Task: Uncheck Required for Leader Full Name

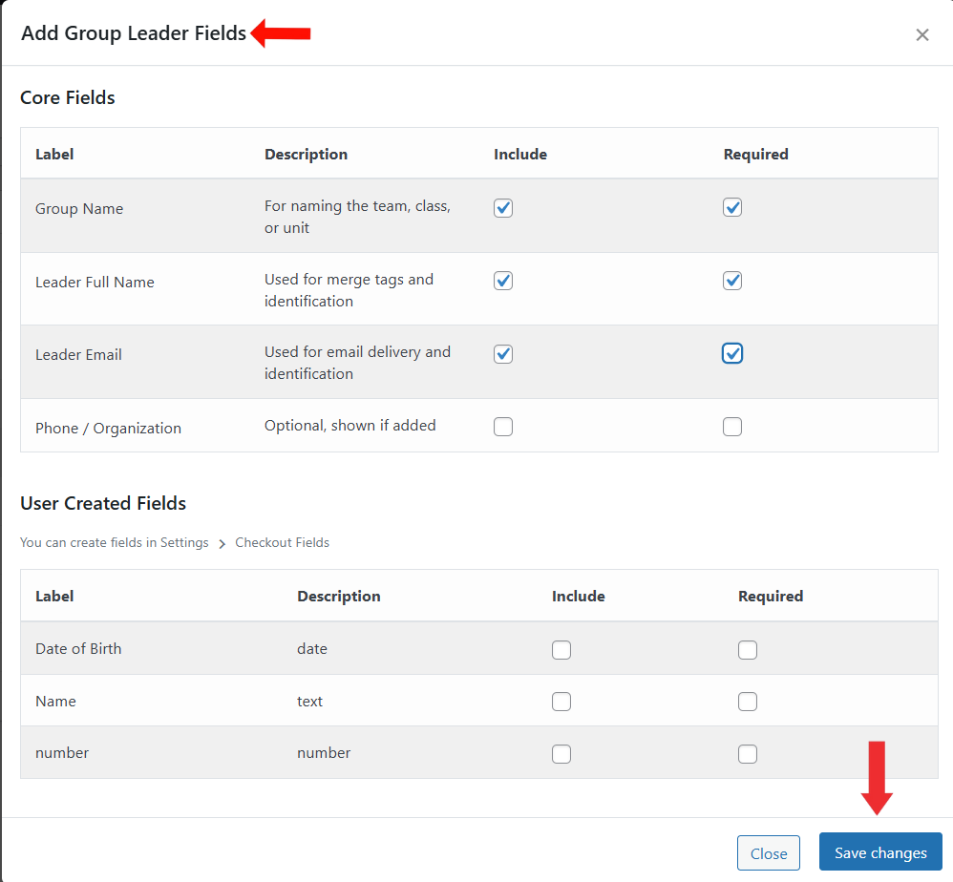Action: point(732,281)
